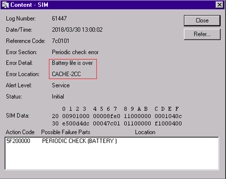Click SIM data value 0001040c
This screenshot has width=226, height=179.
(168, 116)
